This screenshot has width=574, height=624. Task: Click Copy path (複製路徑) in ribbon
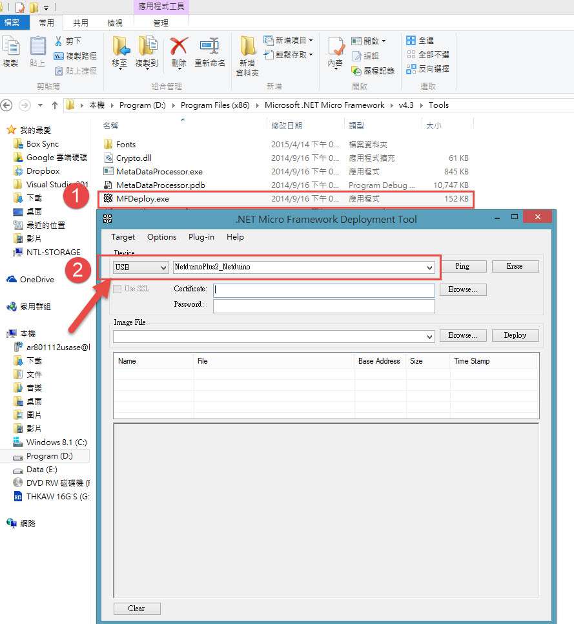(75, 56)
